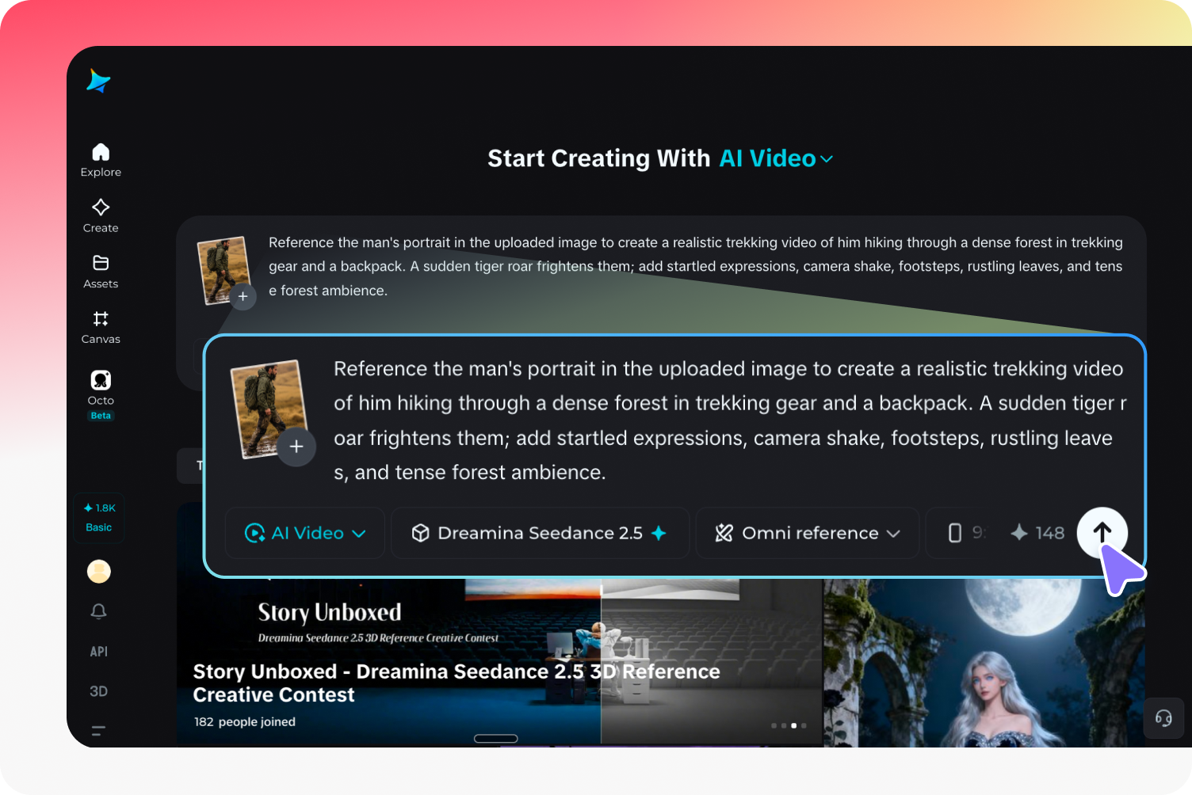Open the support headset icon
This screenshot has height=795, width=1192.
coord(1163,718)
